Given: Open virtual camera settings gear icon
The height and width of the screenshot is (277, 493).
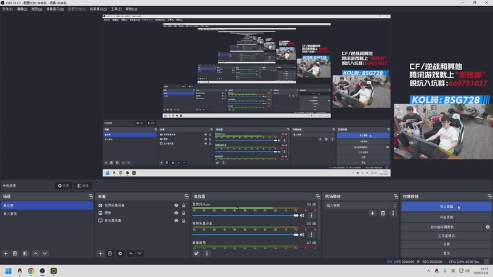Looking at the screenshot, I should 487,227.
